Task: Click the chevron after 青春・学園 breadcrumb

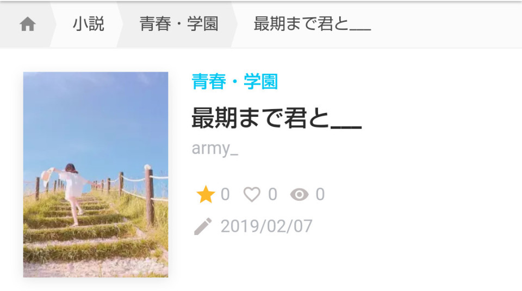Action: pos(234,24)
